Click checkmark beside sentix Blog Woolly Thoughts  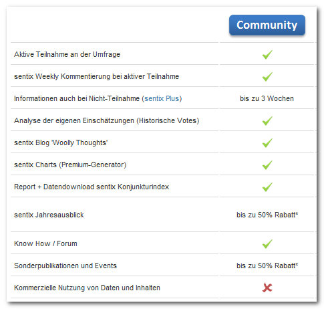[267, 142]
